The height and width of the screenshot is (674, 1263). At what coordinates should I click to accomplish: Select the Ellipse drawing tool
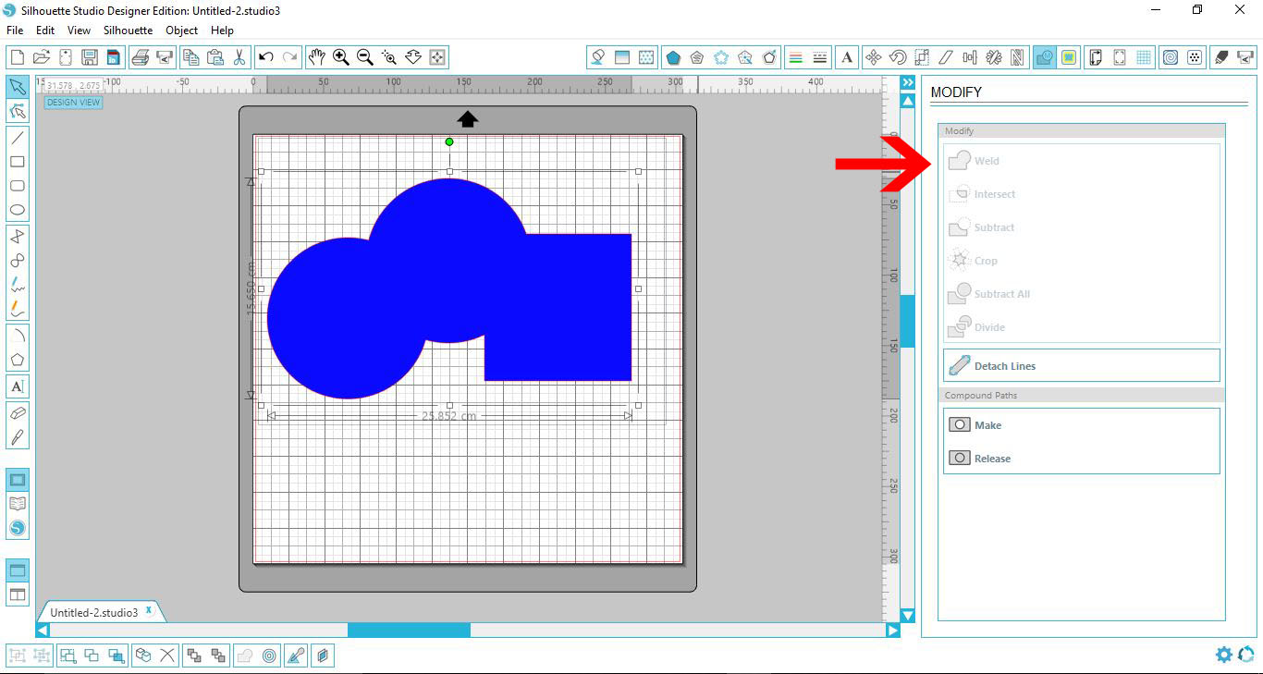(x=17, y=210)
